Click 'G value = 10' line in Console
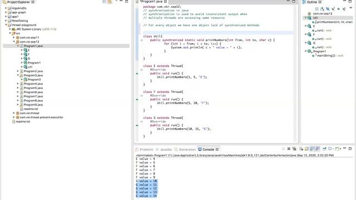Screen dimensions: 356x200 (146, 181)
